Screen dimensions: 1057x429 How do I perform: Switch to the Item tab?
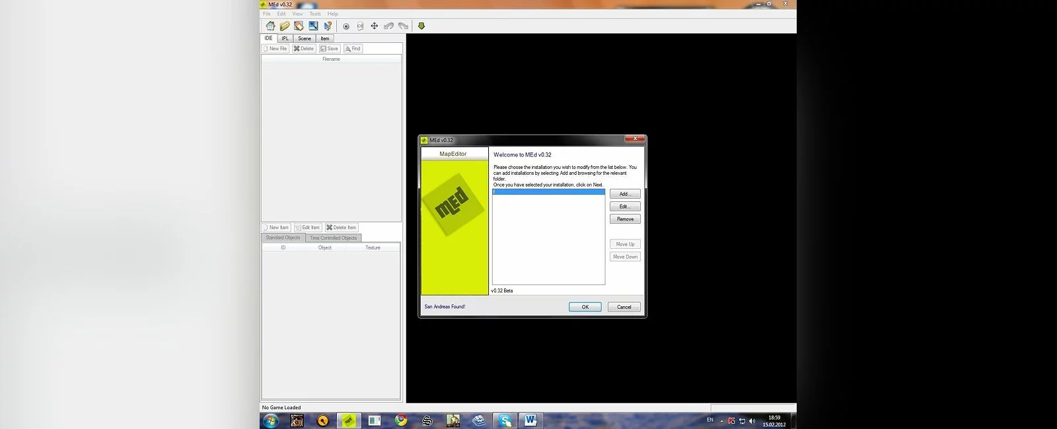point(325,38)
